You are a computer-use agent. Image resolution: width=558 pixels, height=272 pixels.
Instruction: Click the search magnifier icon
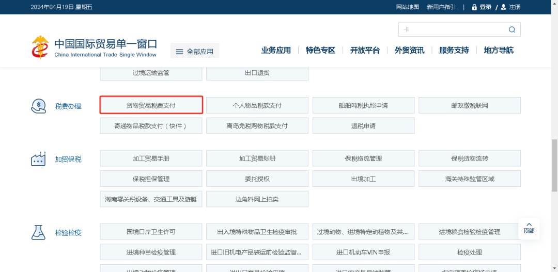coord(512,29)
